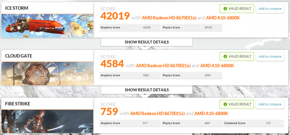Click the Physics Score label in Ice Storm

click(x=171, y=27)
